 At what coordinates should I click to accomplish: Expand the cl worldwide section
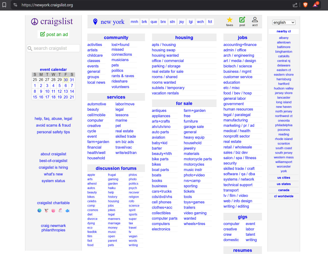tap(283, 196)
